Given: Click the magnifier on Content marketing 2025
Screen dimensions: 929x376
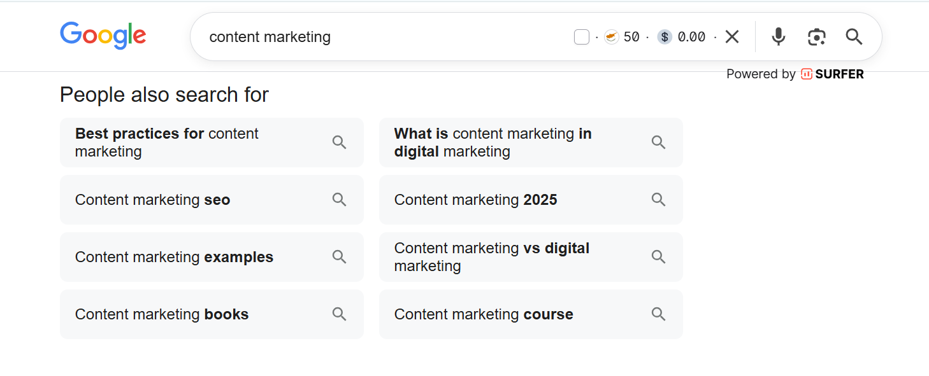Looking at the screenshot, I should coord(658,199).
